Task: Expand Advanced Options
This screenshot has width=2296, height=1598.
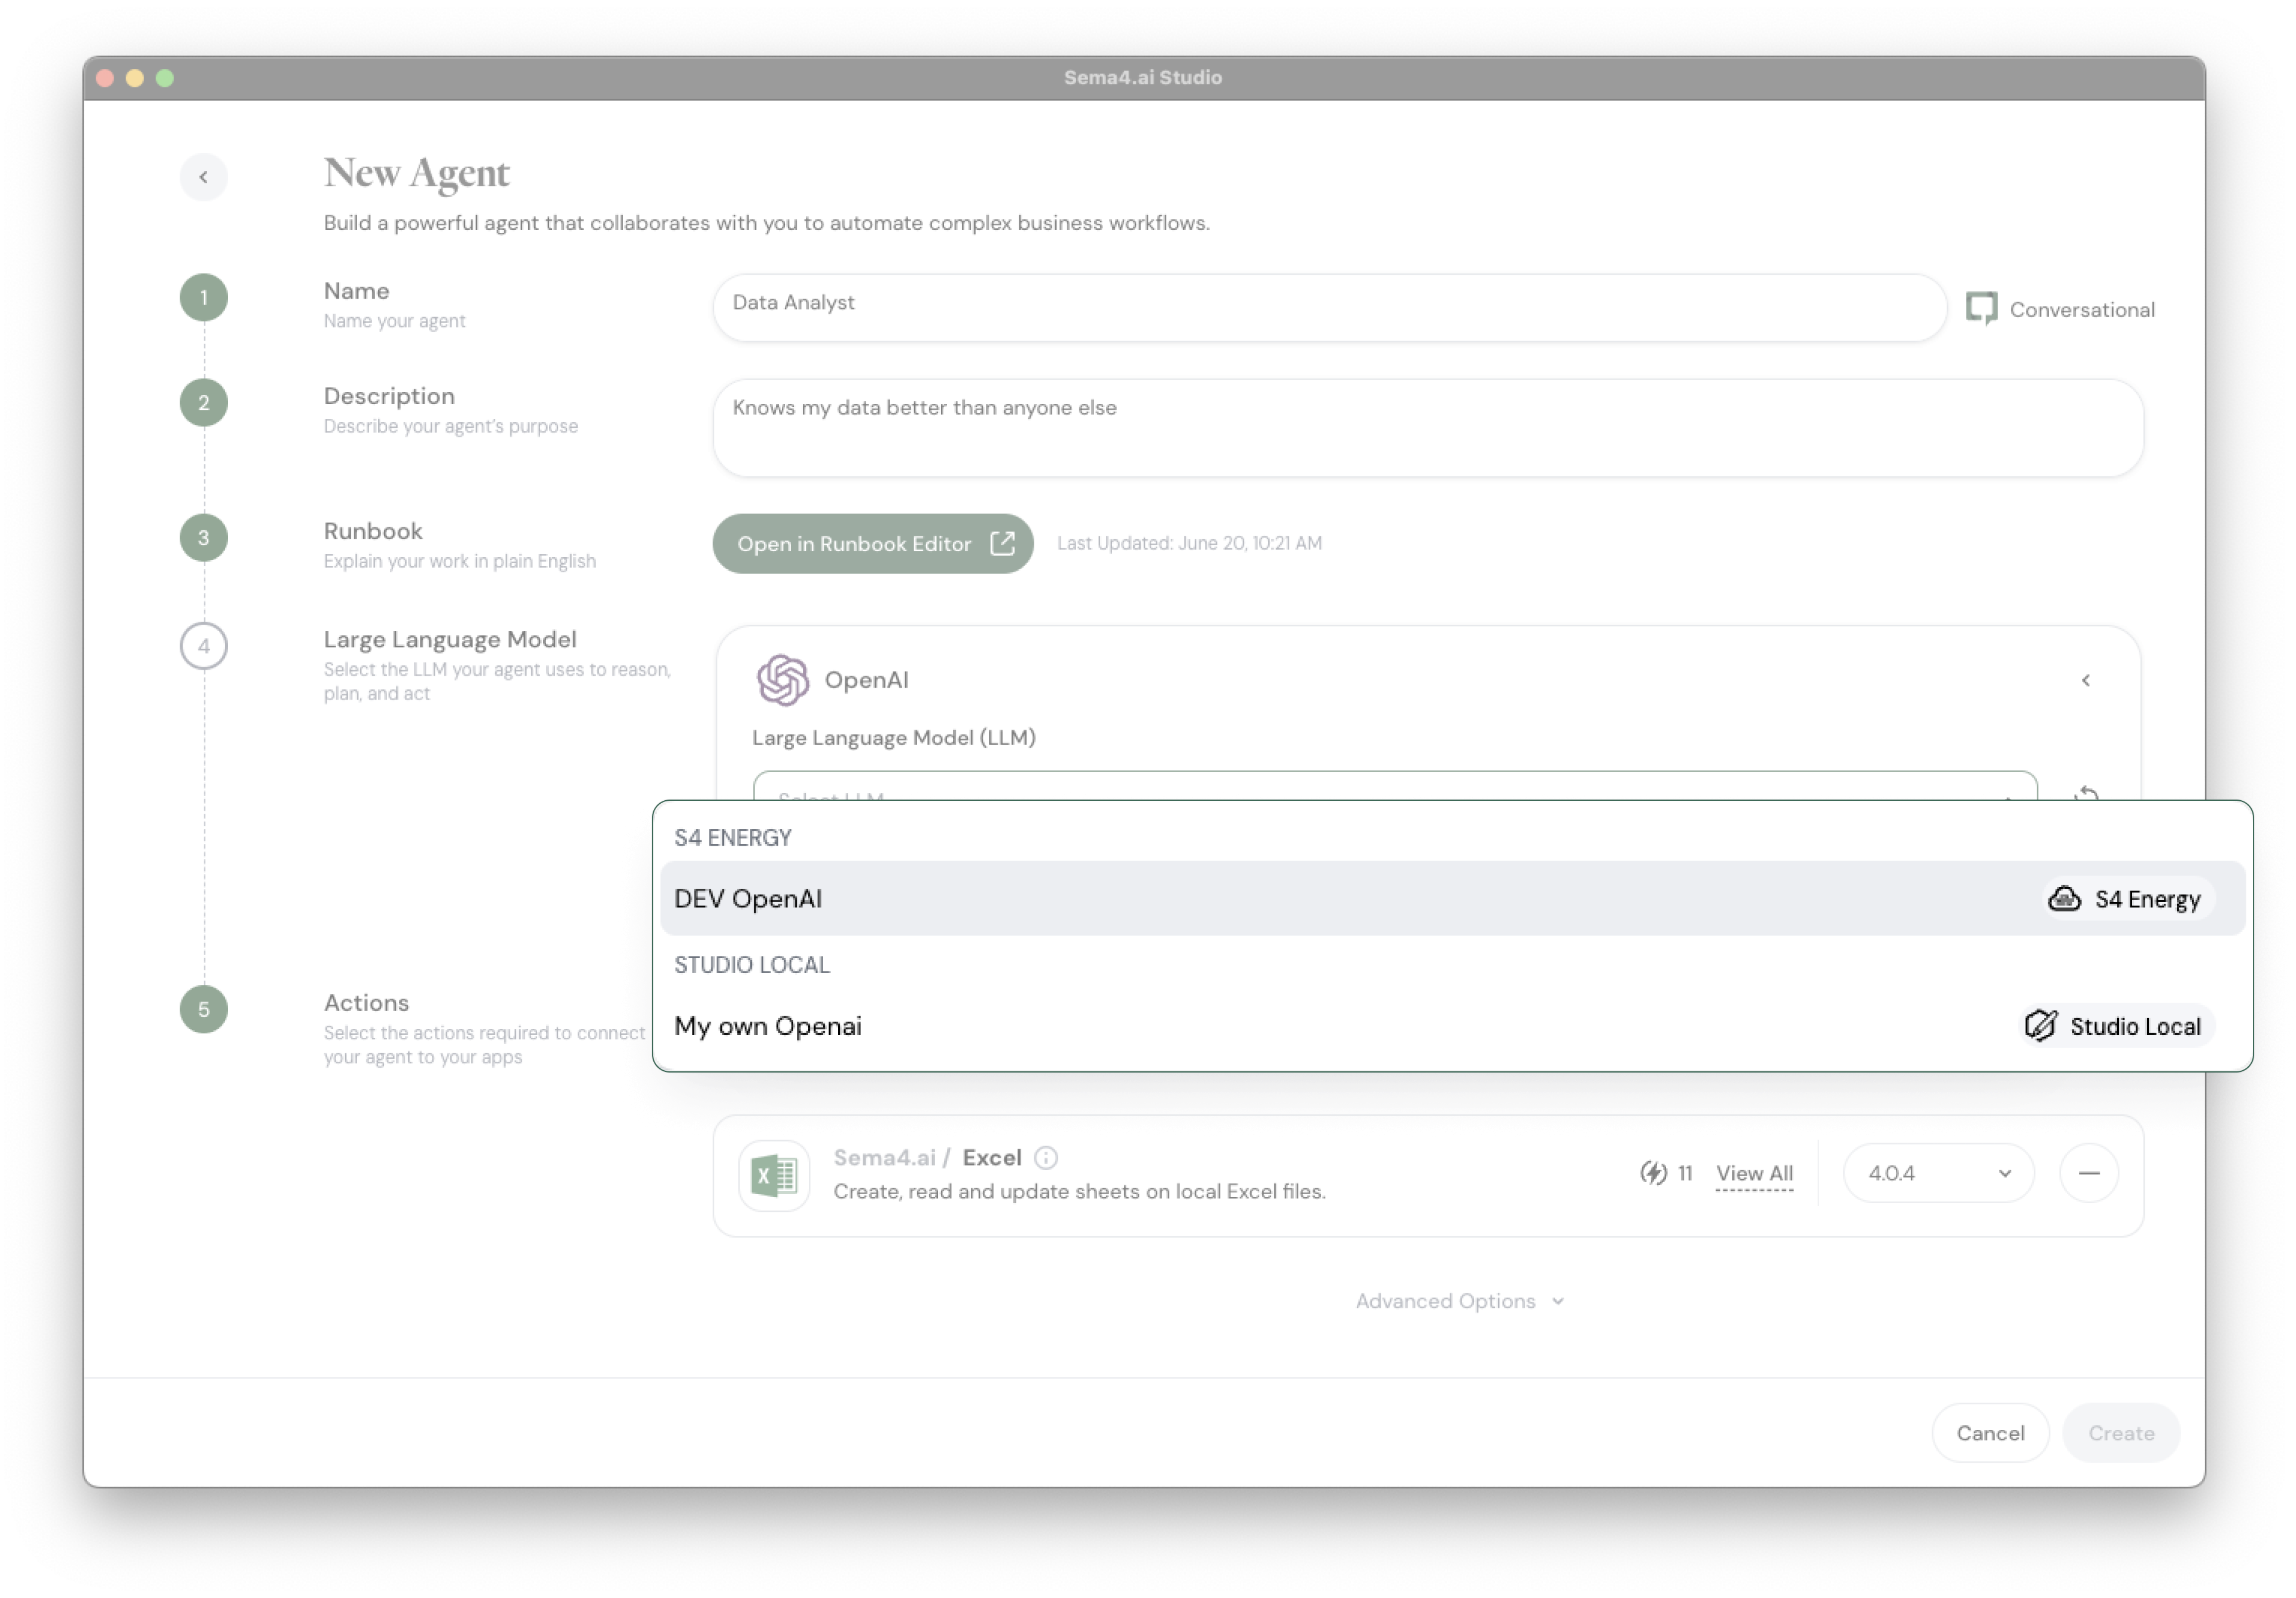Action: [x=1459, y=1301]
